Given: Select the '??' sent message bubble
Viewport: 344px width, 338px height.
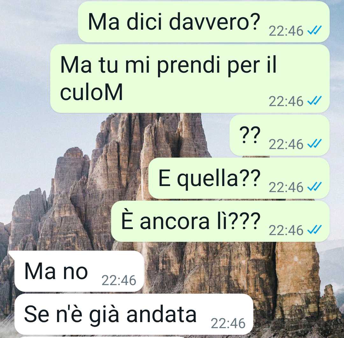Looking at the screenshot, I should pos(280,135).
